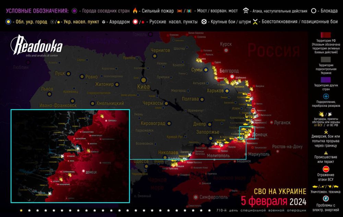Click the white blockade circle icon
This screenshot has width=343, height=217.
[x=314, y=11]
